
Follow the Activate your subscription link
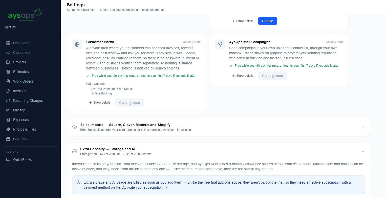click(145, 187)
